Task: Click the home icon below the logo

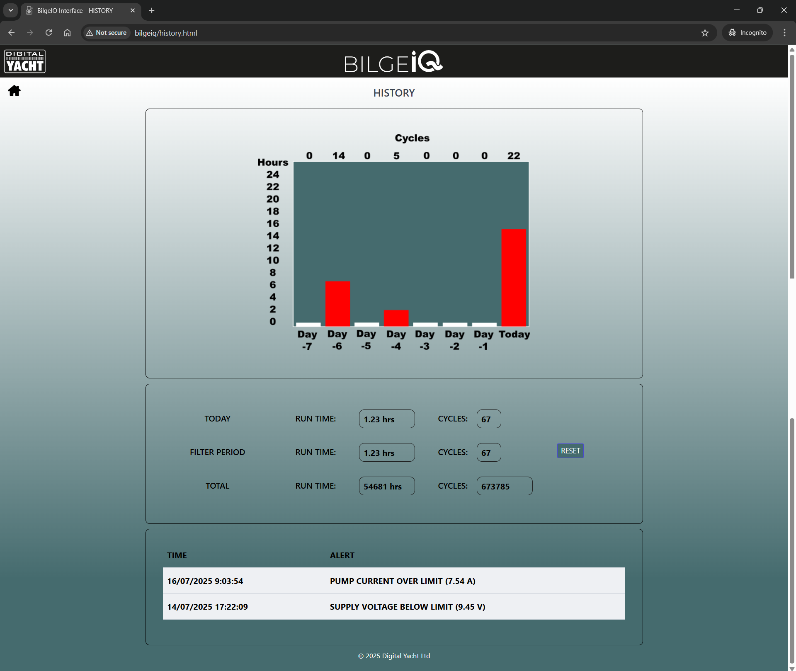Action: [14, 91]
